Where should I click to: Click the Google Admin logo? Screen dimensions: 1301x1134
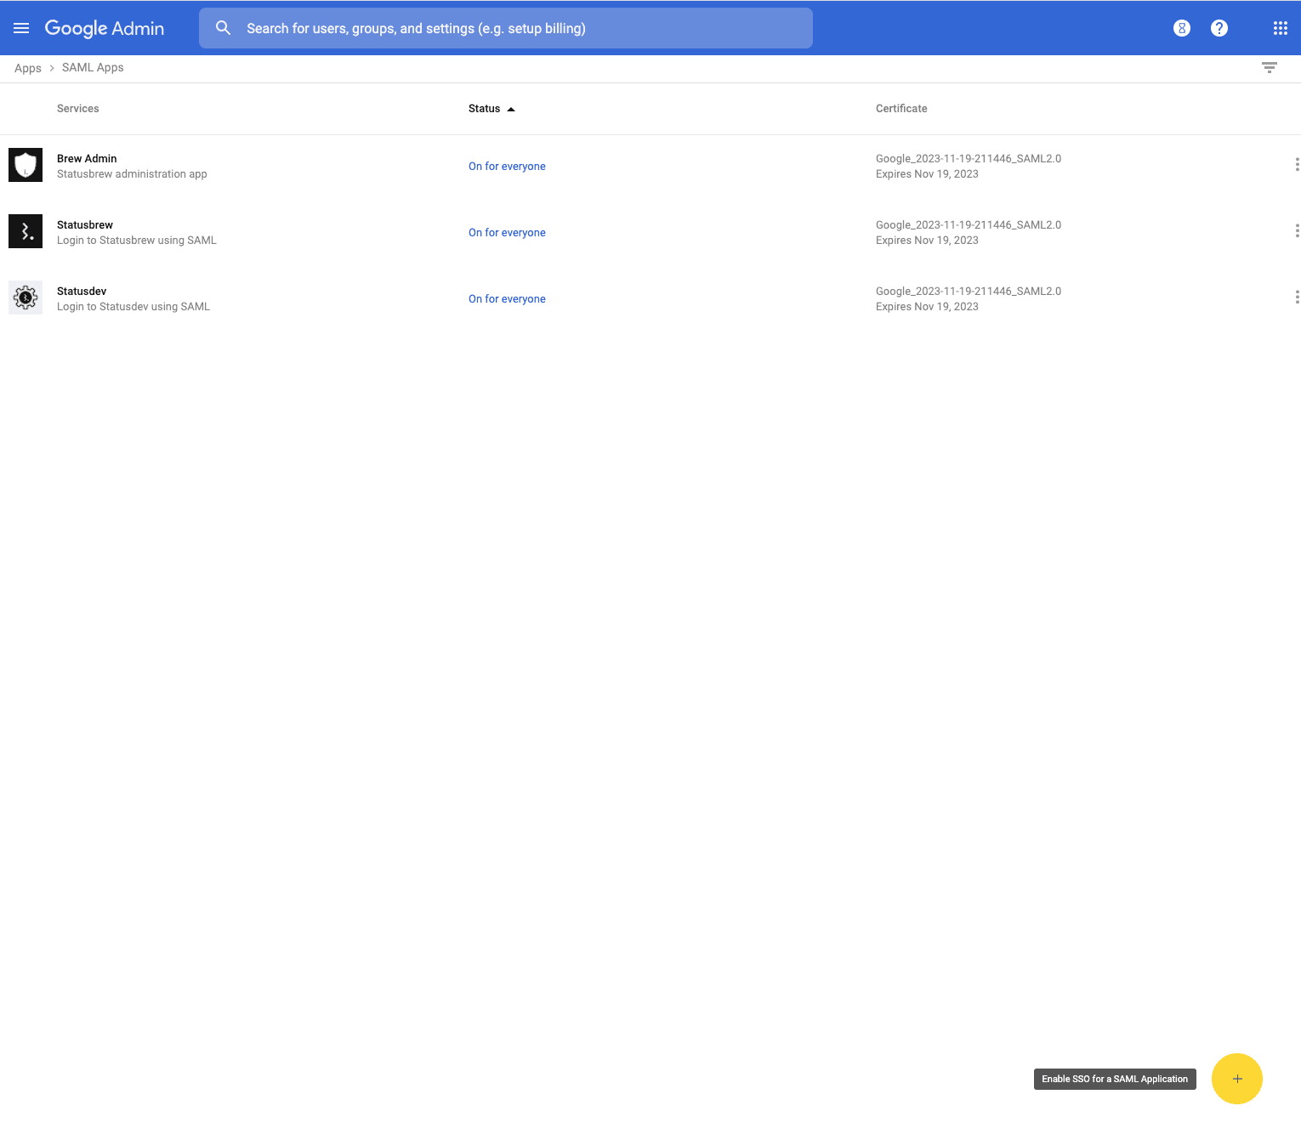[105, 28]
